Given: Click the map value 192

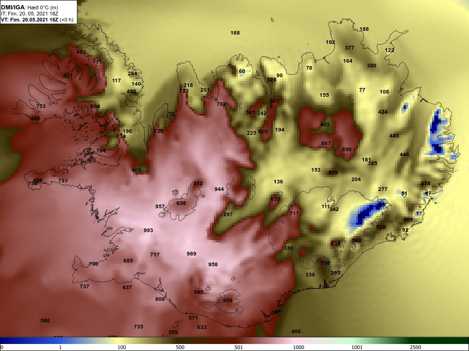Looking at the screenshot, I should [x=330, y=43].
